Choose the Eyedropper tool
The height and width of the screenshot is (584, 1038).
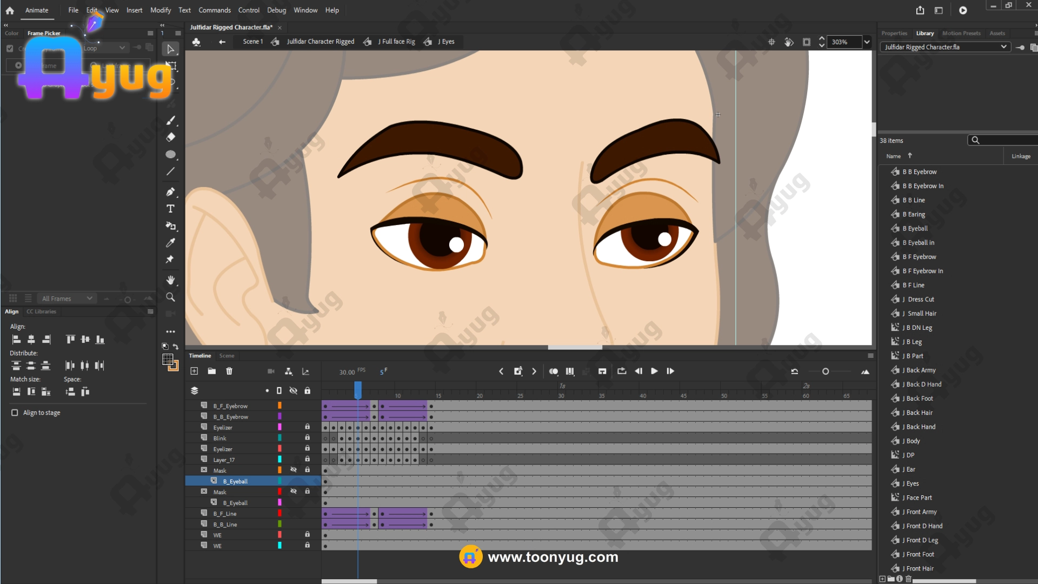pos(170,243)
